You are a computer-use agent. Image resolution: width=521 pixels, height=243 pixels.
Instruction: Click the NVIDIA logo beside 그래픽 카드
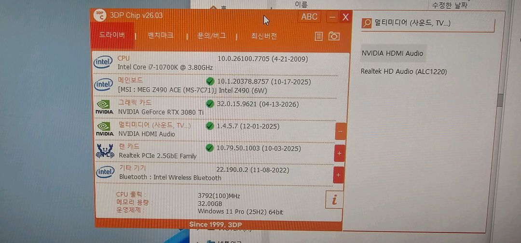(x=104, y=107)
